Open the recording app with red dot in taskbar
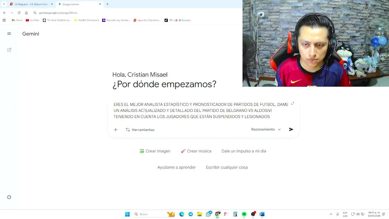Viewport: 389px width, 219px height. coord(253,214)
